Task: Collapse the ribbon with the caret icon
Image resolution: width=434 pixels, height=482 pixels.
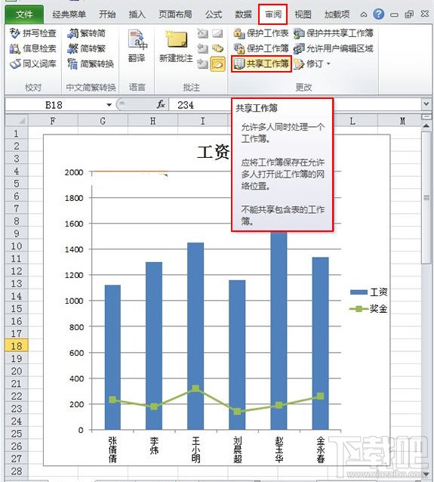Action: coord(364,14)
